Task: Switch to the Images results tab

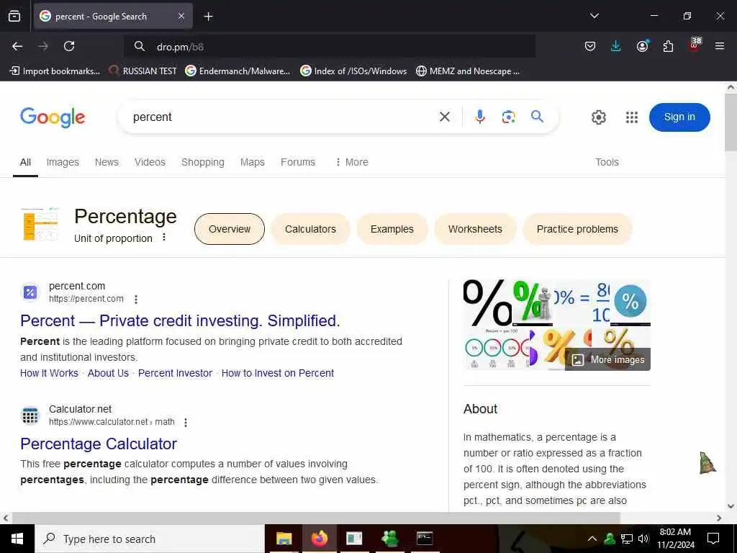Action: 63,162
